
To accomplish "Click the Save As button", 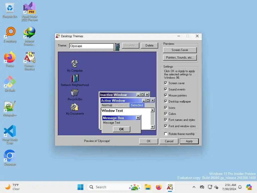I will click(x=131, y=45).
